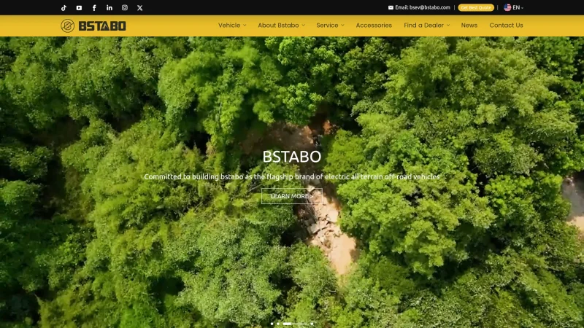Open the Contact Us page
The width and height of the screenshot is (584, 328).
tap(506, 26)
